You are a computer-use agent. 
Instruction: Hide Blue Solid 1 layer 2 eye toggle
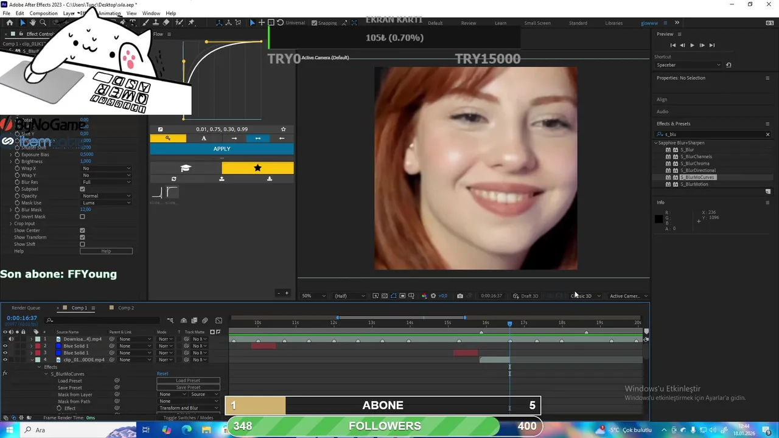(5, 346)
